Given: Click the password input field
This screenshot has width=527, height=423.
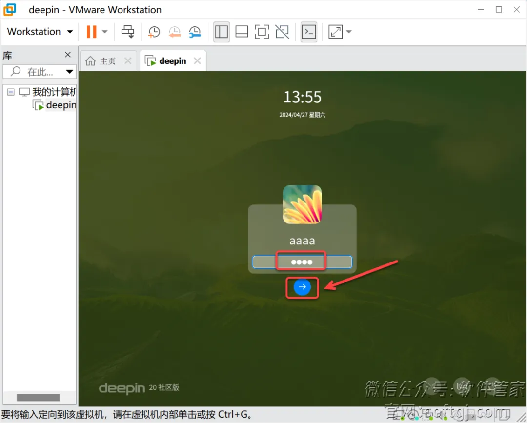Looking at the screenshot, I should (302, 262).
